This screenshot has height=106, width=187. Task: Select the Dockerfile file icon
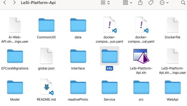(173, 25)
